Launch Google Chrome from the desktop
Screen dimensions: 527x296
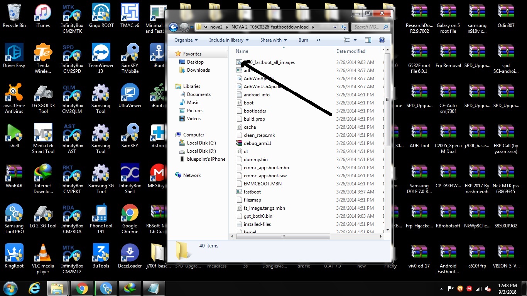click(130, 219)
